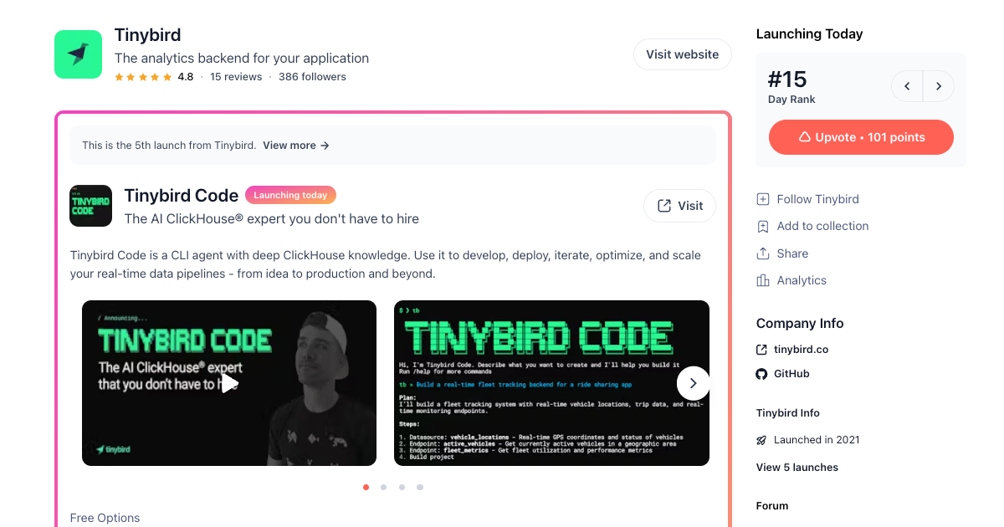This screenshot has height=527, width=1004.
Task: Advance gallery with the right arrow button
Action: pyautogui.click(x=693, y=383)
